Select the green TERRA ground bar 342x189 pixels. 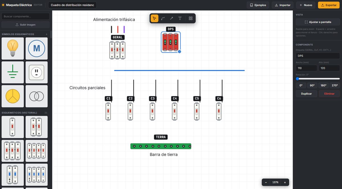(x=161, y=146)
